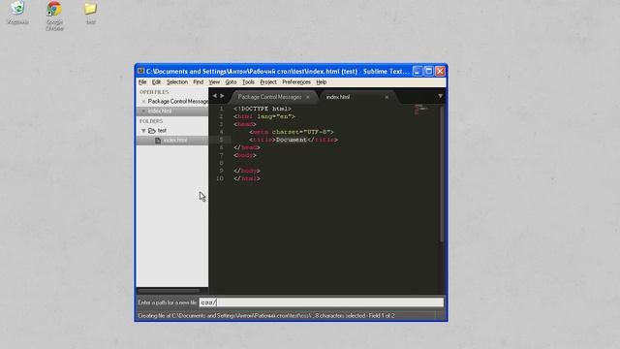Click the new file path input field

(321, 302)
